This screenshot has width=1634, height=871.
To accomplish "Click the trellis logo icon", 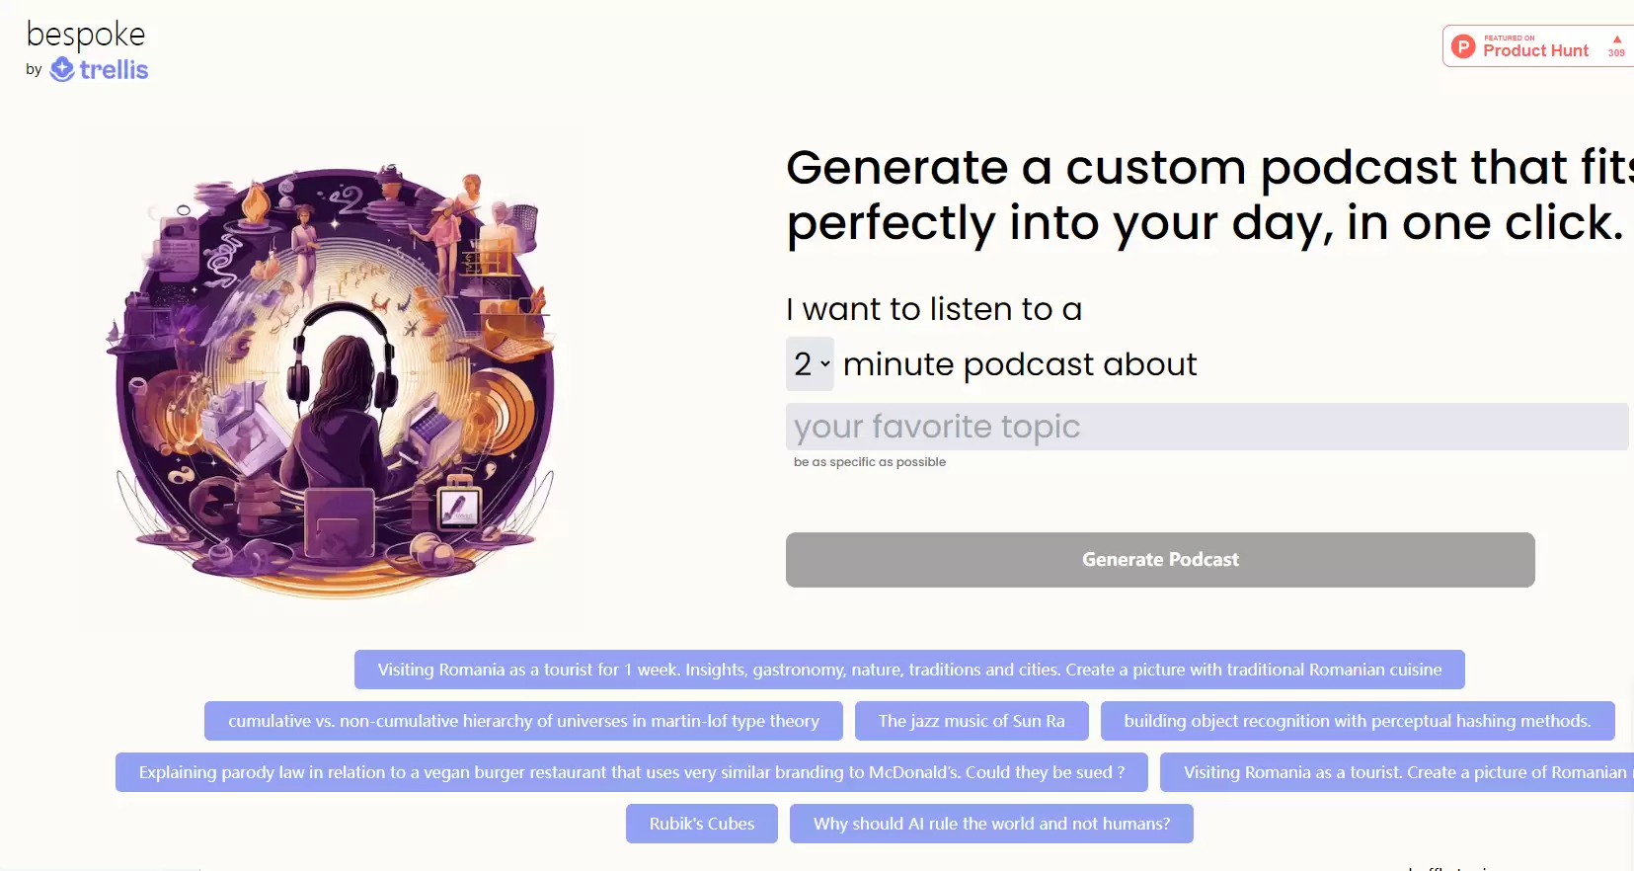I will [62, 69].
